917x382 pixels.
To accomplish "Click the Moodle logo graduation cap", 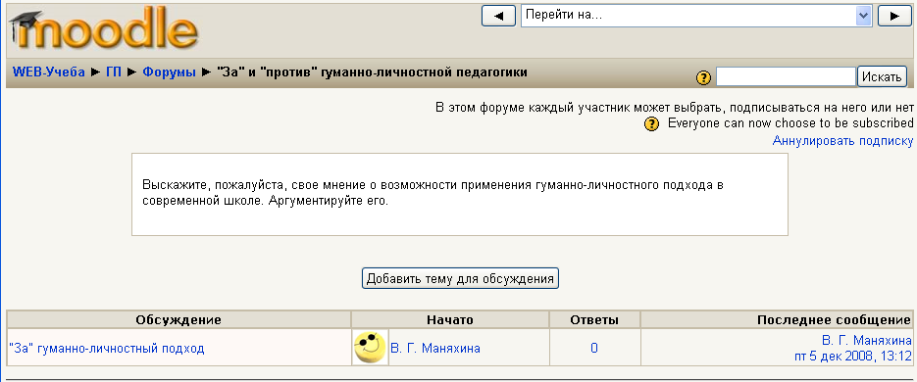I will [26, 23].
